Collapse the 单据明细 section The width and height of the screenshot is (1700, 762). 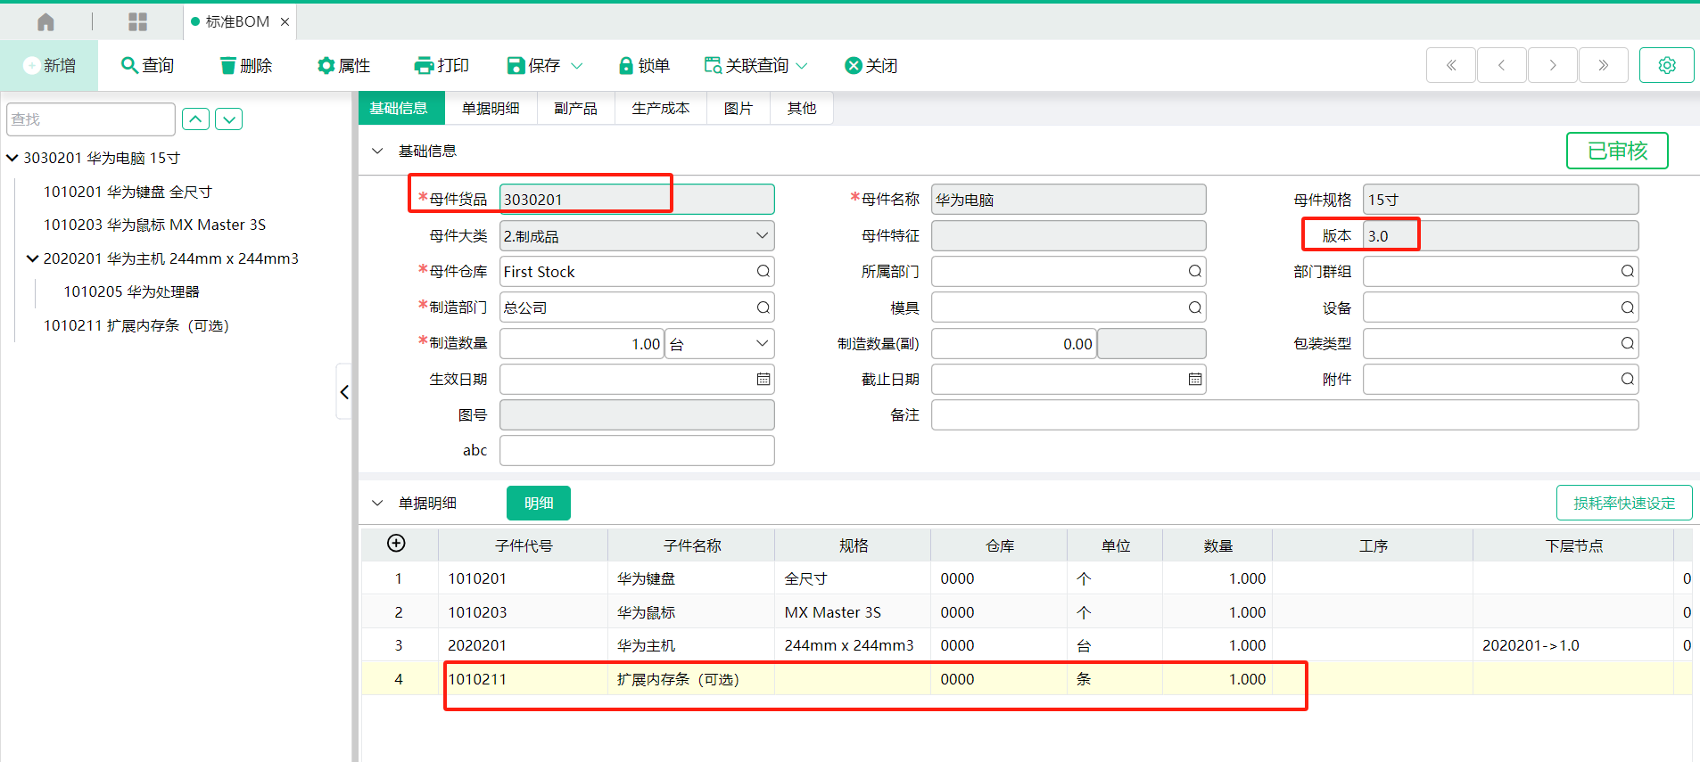click(x=377, y=503)
